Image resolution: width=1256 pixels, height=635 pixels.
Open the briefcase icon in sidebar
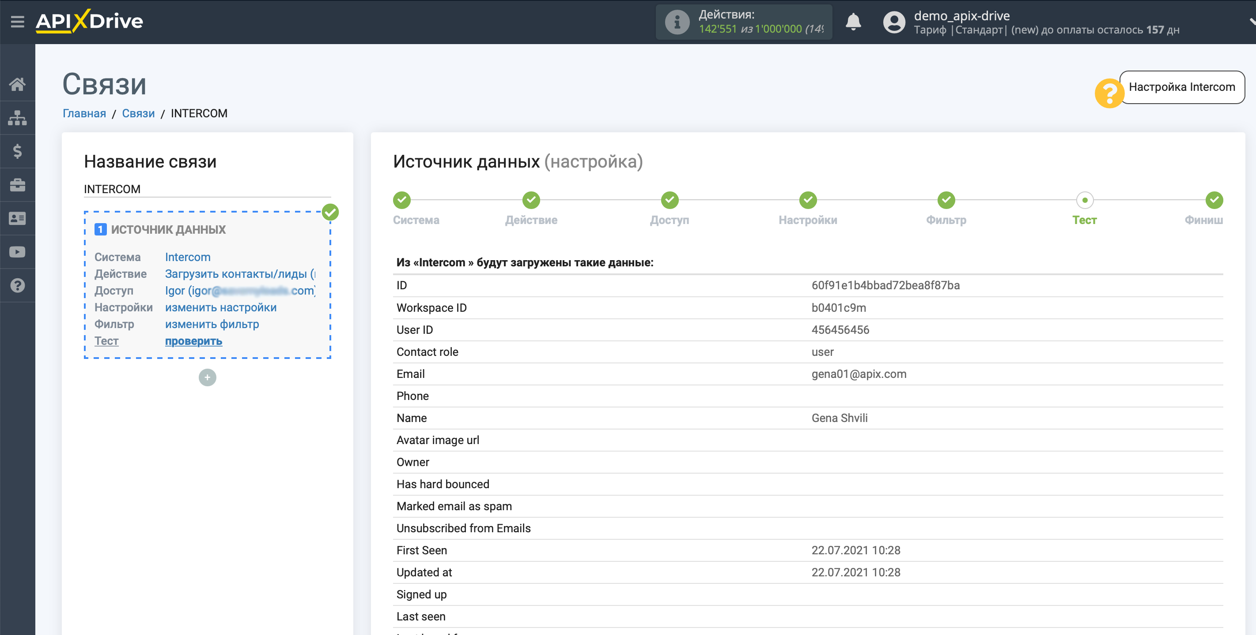pos(18,185)
